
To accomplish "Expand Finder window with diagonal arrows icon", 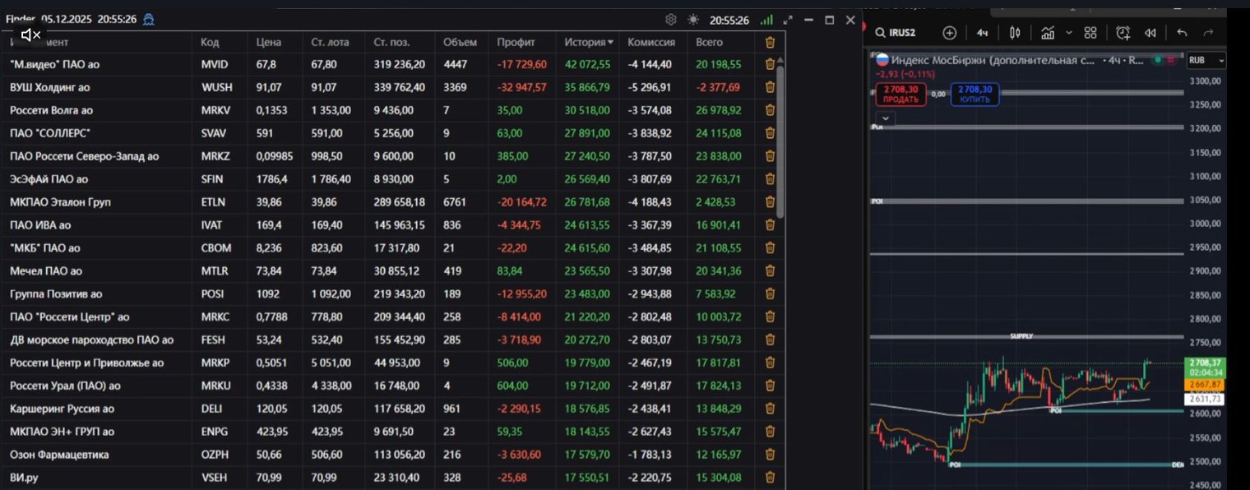I will (787, 20).
